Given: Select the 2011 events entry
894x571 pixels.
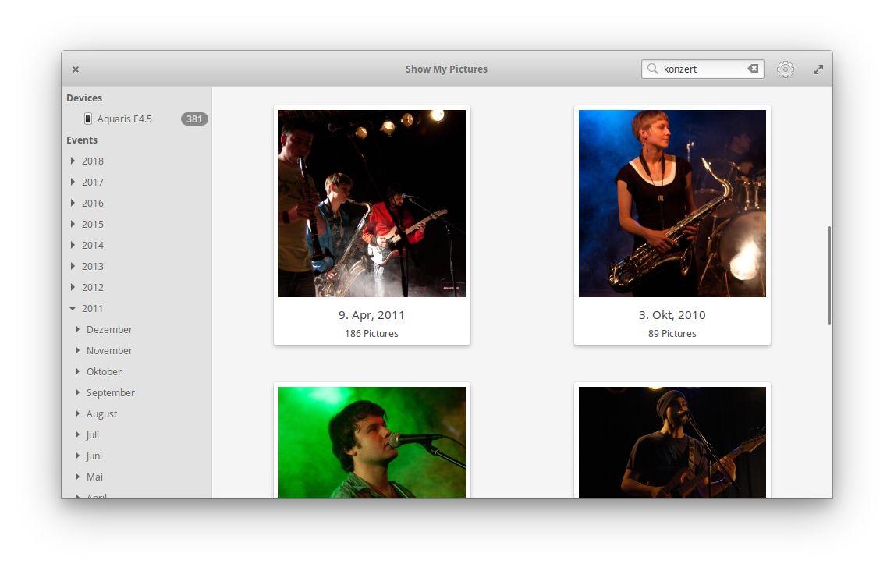Looking at the screenshot, I should coord(92,308).
